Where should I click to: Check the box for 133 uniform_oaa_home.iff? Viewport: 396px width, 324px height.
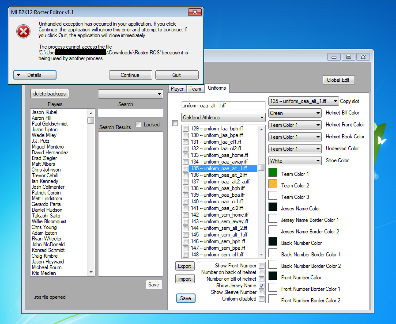(x=185, y=155)
